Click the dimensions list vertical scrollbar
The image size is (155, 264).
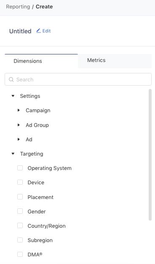point(150,155)
